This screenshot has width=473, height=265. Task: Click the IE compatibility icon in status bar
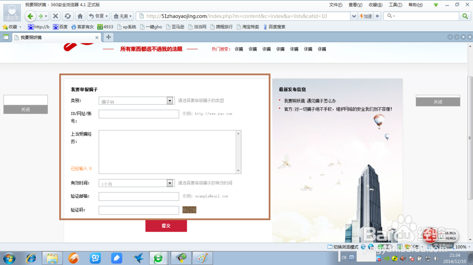(363, 247)
